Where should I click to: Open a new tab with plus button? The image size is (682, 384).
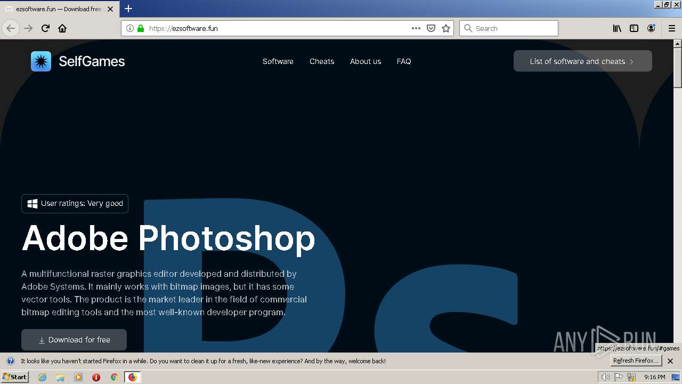point(128,9)
